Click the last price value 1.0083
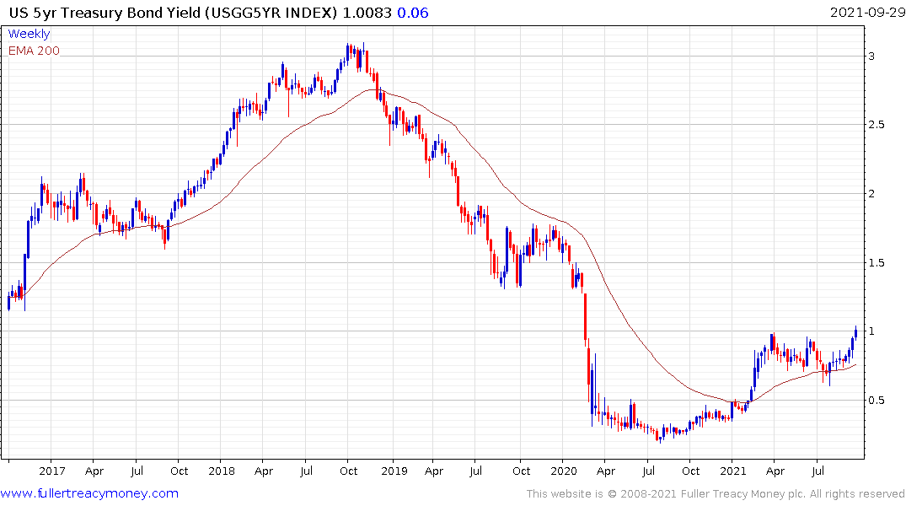Image resolution: width=906 pixels, height=506 pixels. [x=367, y=13]
